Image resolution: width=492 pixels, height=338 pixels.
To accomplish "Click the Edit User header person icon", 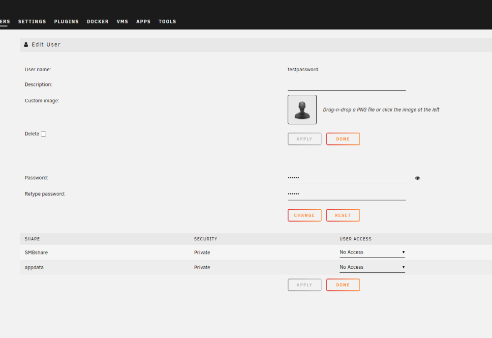I will [x=26, y=45].
